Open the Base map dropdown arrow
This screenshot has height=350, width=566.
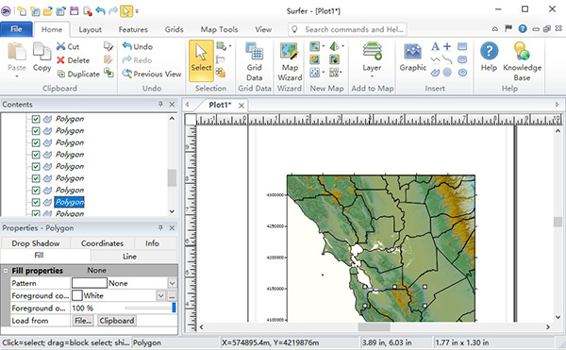323,46
